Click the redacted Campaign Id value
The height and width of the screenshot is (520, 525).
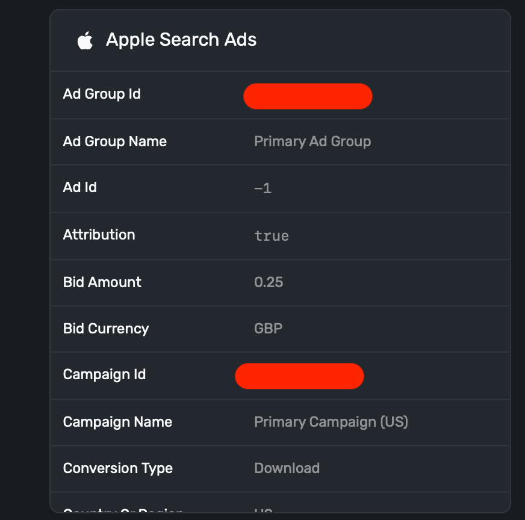tap(299, 376)
